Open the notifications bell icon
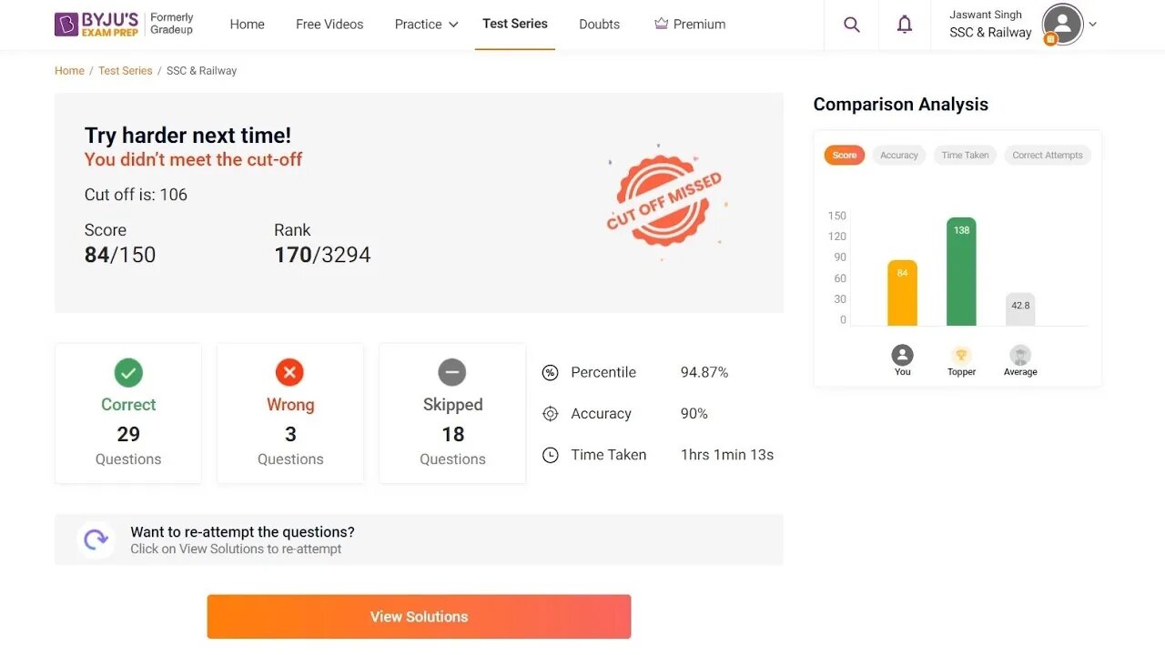The height and width of the screenshot is (655, 1165). (905, 25)
